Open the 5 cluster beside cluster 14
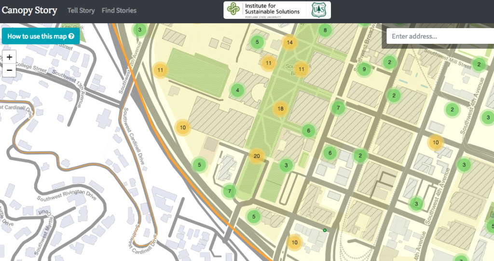The image size is (494, 261). 258,42
